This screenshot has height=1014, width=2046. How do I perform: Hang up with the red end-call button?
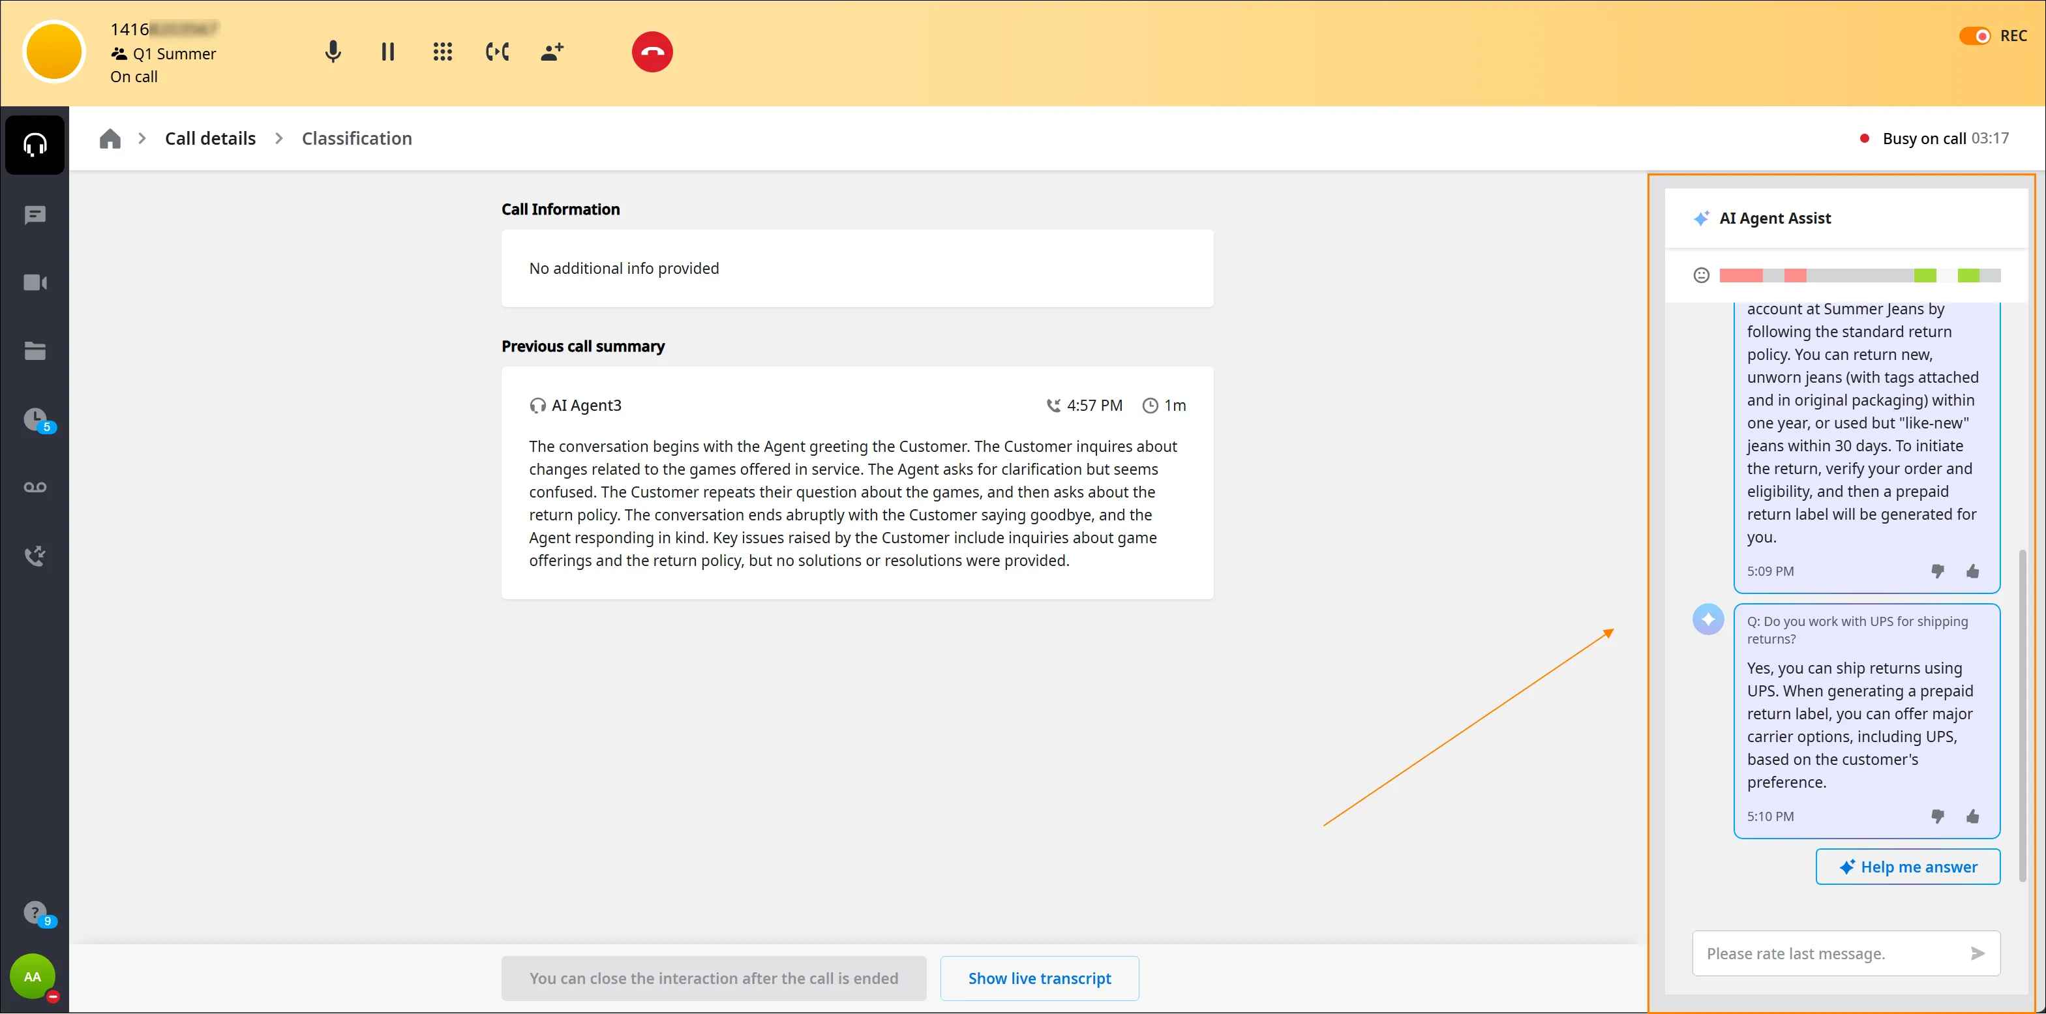[x=652, y=52]
